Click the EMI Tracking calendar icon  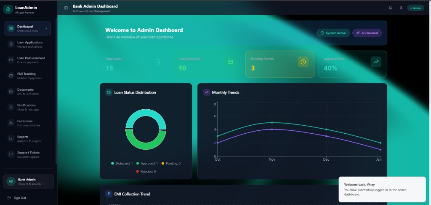click(x=11, y=76)
